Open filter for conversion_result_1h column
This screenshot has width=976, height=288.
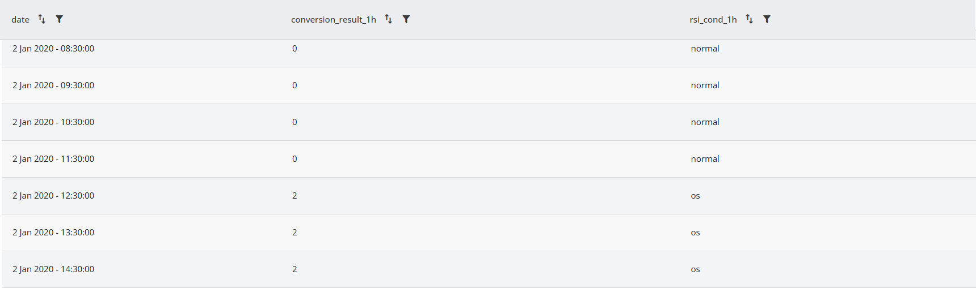click(x=406, y=19)
